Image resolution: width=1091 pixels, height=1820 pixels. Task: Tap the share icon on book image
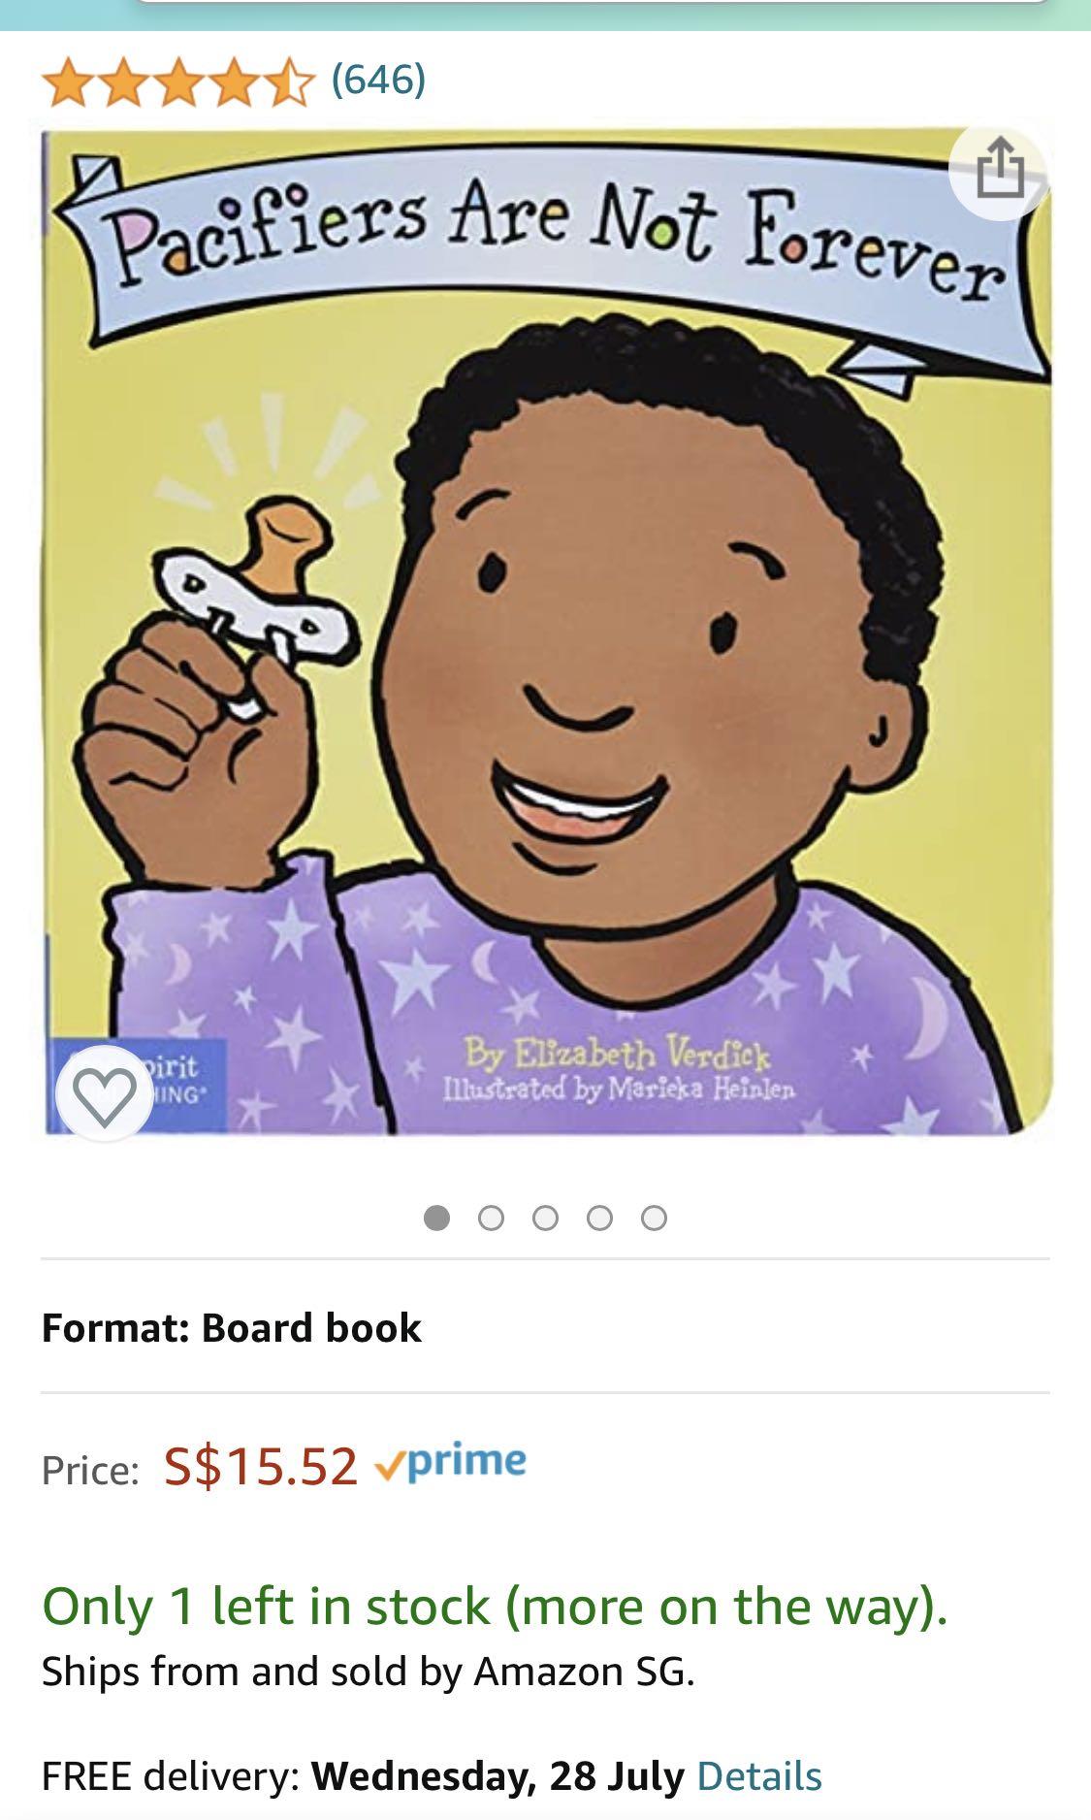coord(998,171)
